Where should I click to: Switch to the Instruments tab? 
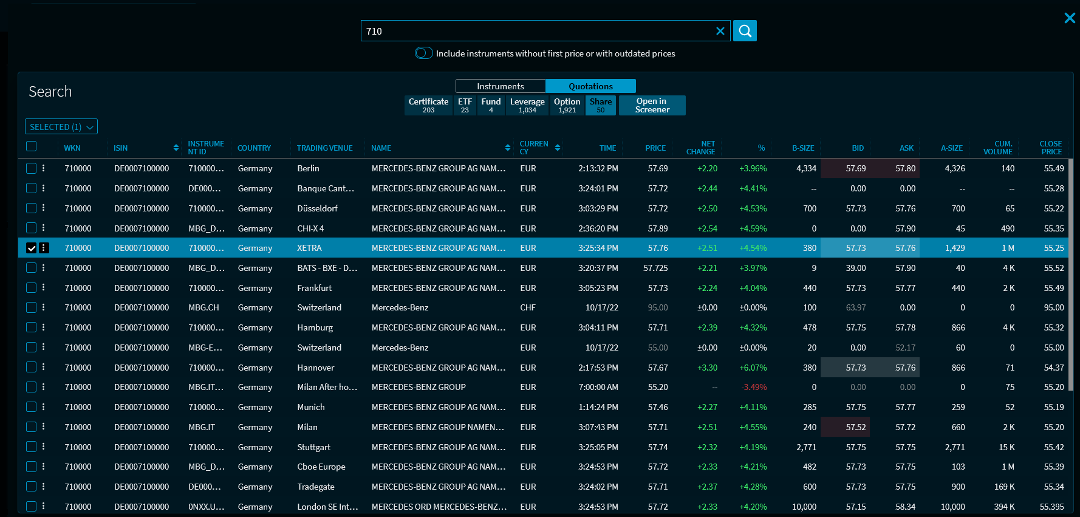coord(500,86)
